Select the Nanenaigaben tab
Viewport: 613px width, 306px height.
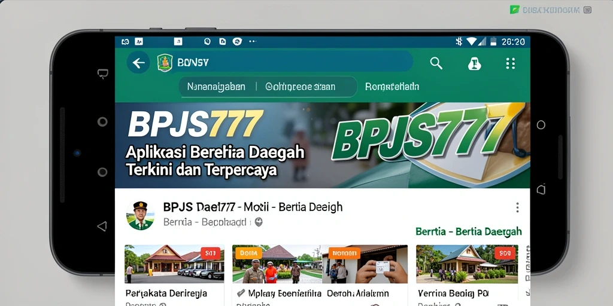[216, 87]
